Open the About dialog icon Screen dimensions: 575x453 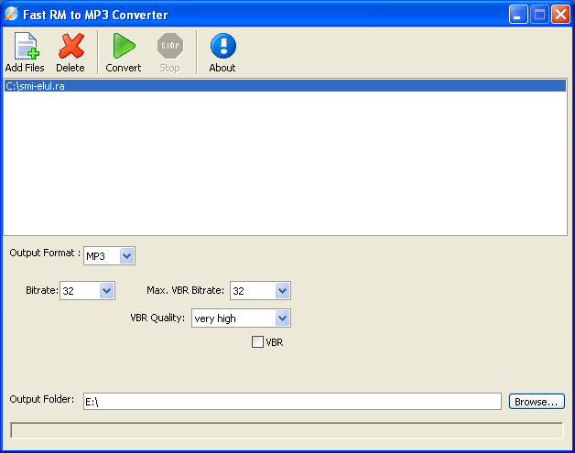223,46
